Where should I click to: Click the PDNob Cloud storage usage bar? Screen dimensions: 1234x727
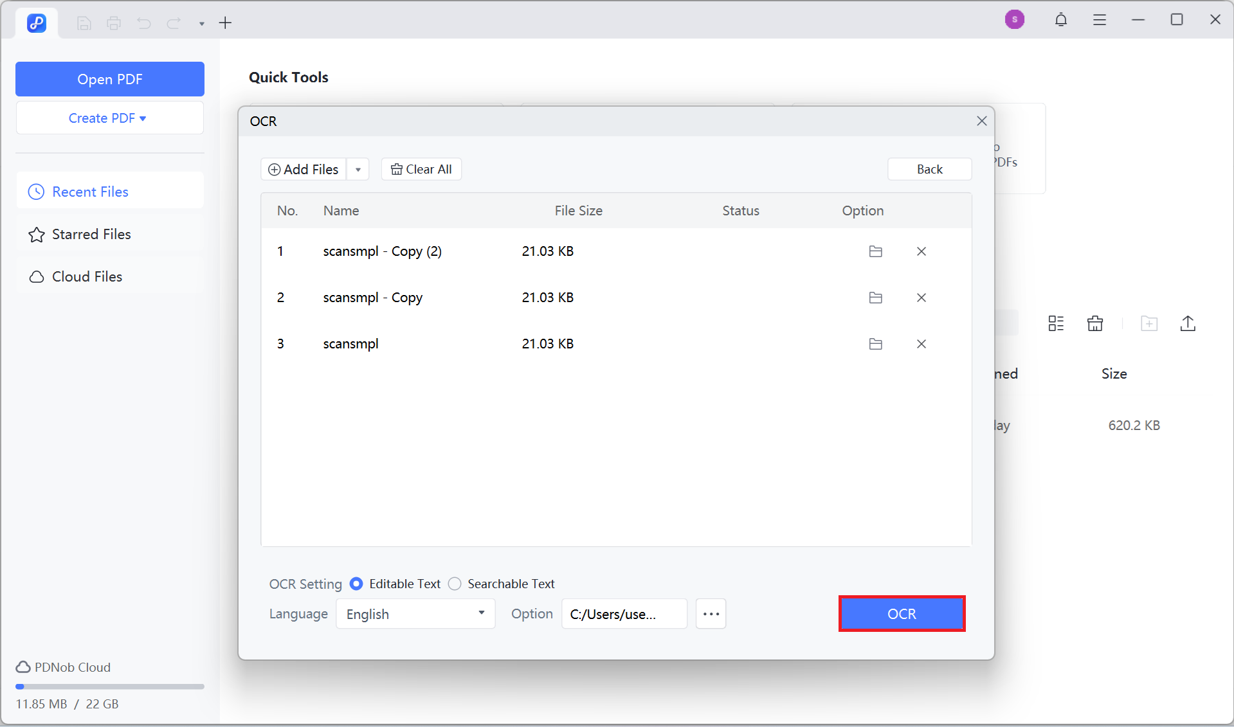tap(109, 687)
